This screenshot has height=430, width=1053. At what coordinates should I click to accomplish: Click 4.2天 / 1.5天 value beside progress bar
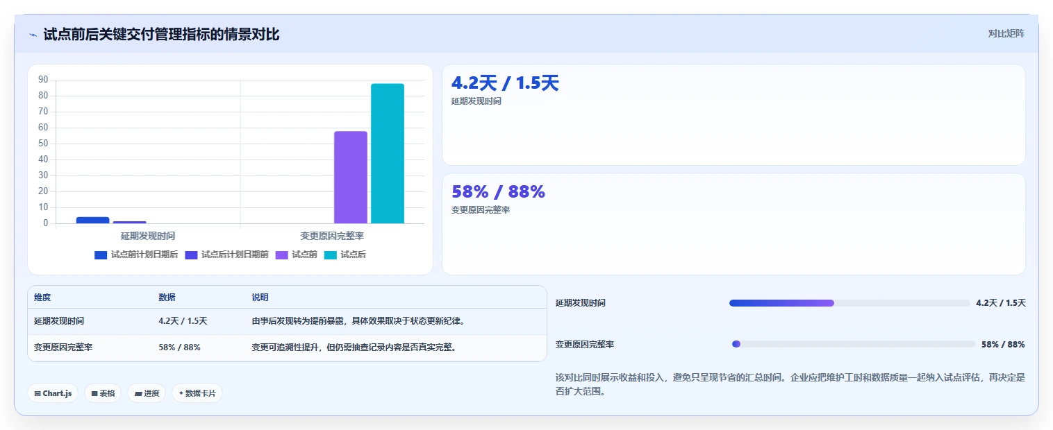[x=1001, y=303]
